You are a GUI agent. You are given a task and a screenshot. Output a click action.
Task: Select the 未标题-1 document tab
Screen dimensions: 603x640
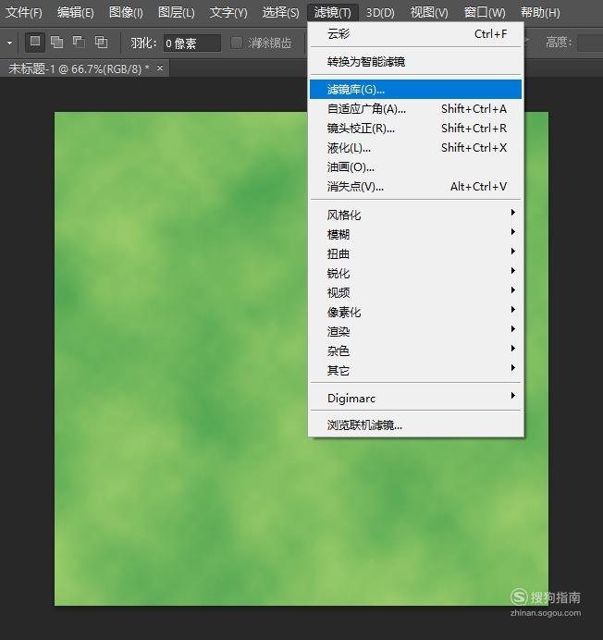pos(84,68)
